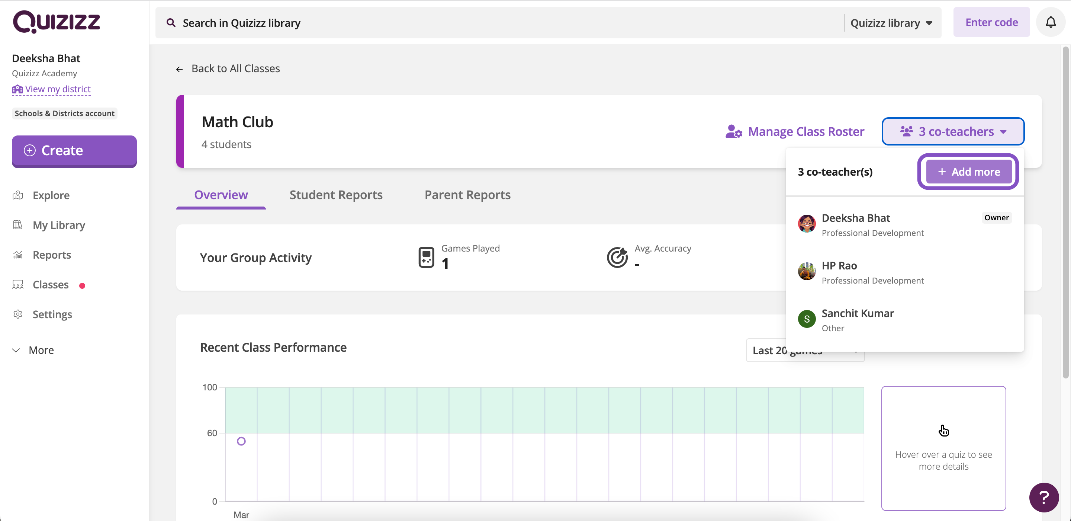Switch to Parent Reports tab
Image resolution: width=1071 pixels, height=521 pixels.
468,195
